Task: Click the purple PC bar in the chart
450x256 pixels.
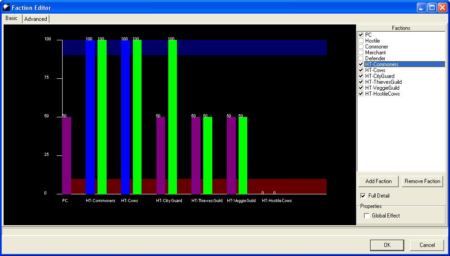Action: 67,155
